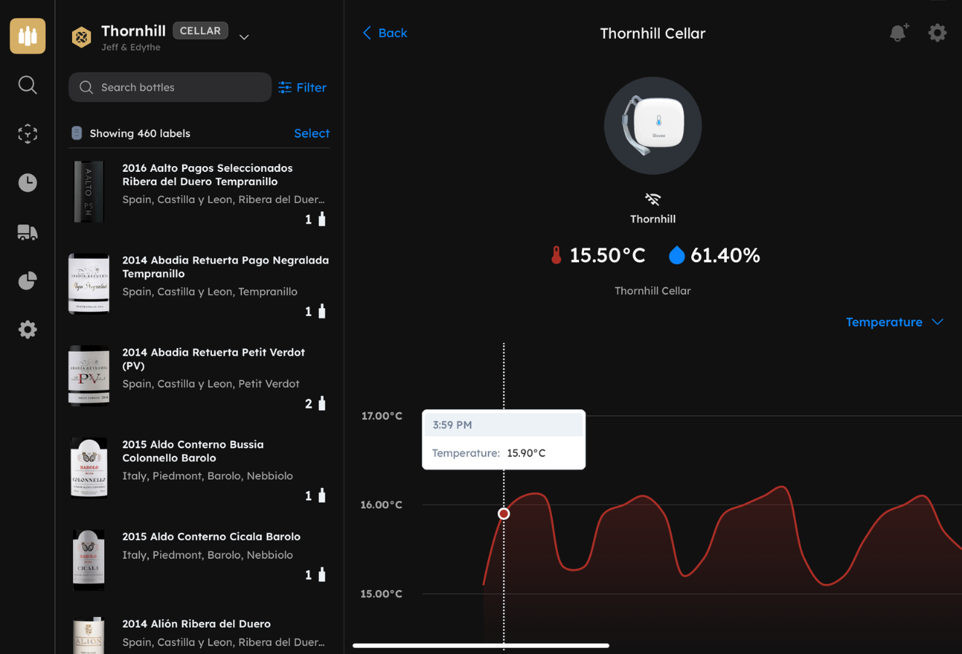Viewport: 962px width, 654px height.
Task: Open 2015 Aldo Conterno Cicala Barolo
Action: click(x=199, y=559)
